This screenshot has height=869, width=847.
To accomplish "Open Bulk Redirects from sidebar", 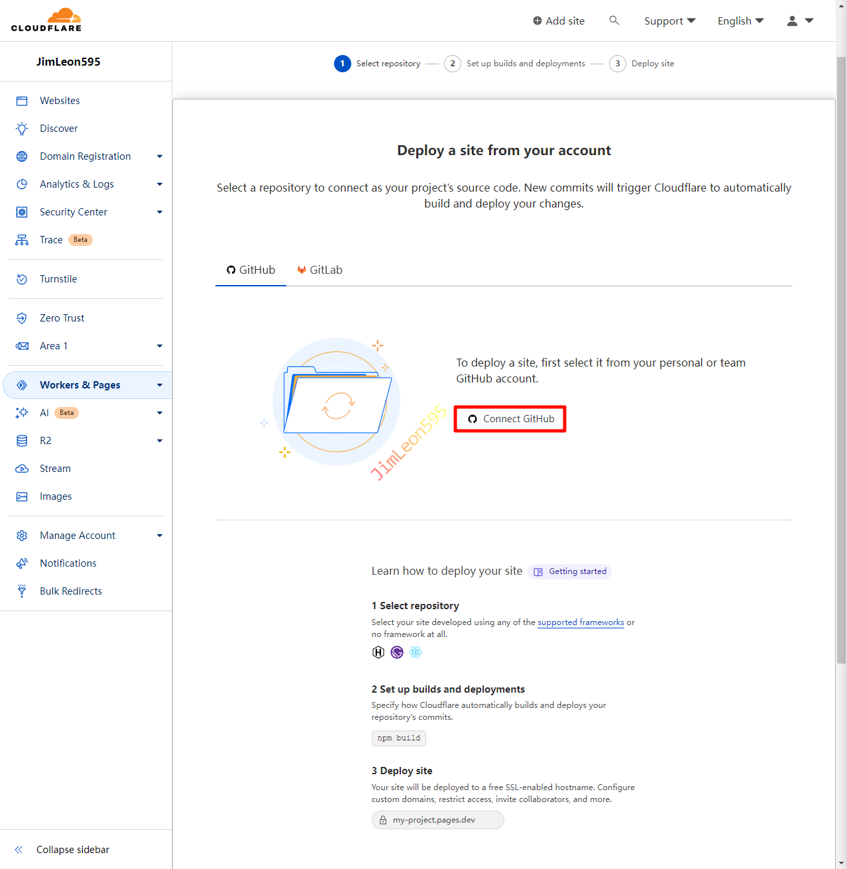I will click(70, 591).
